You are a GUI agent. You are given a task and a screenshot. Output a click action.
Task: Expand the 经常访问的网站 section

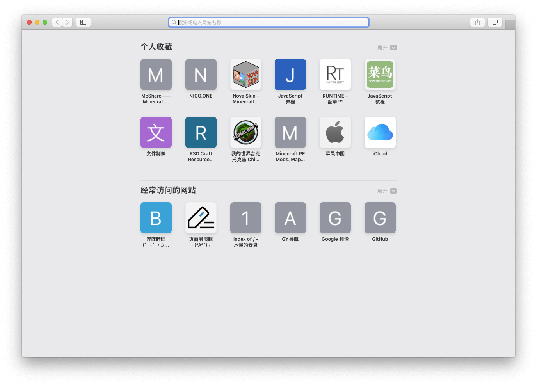pyautogui.click(x=387, y=191)
